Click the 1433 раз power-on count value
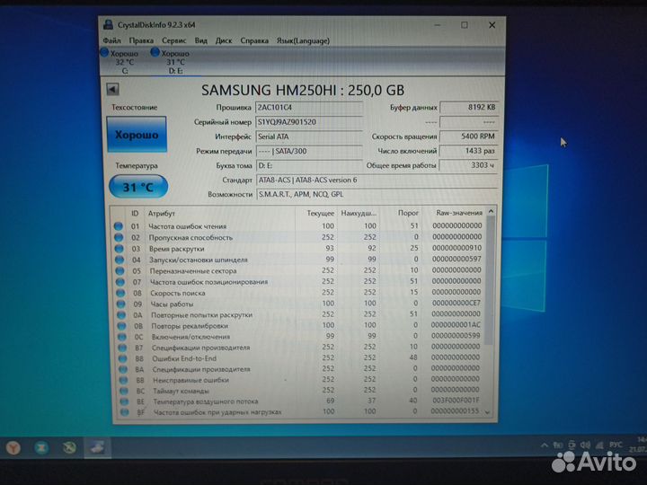 [469, 151]
